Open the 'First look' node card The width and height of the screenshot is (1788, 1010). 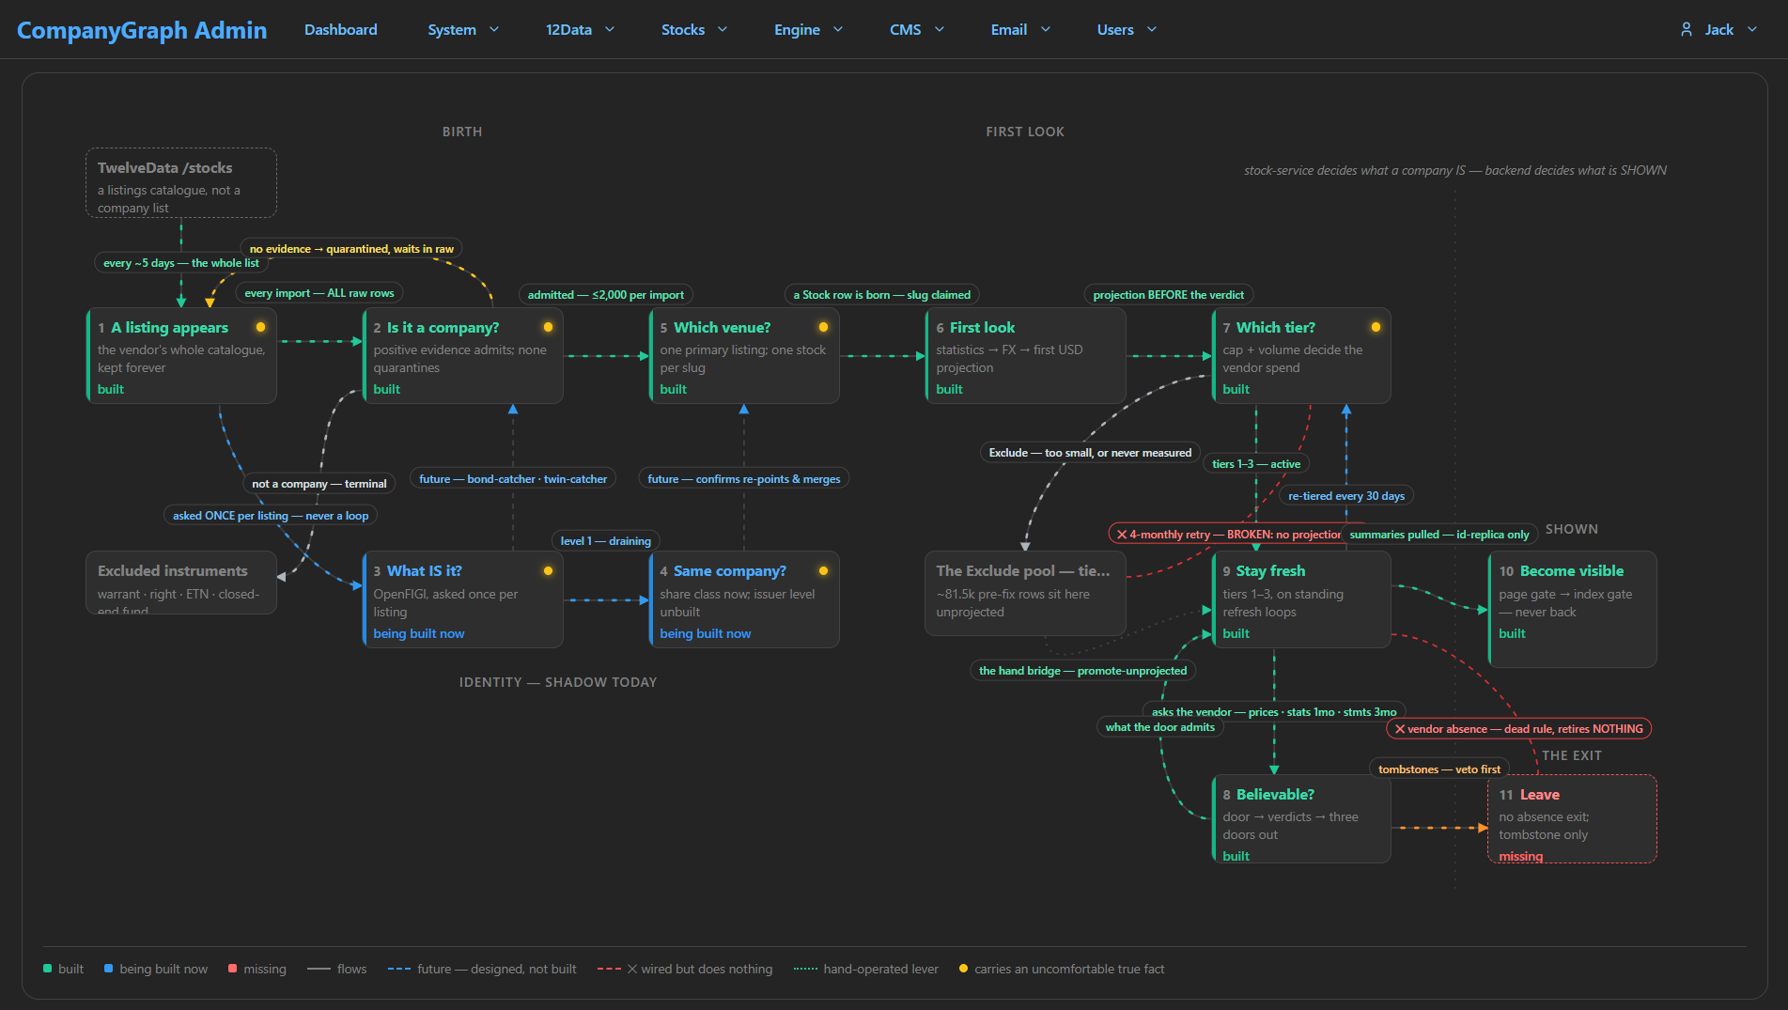[x=1025, y=356]
